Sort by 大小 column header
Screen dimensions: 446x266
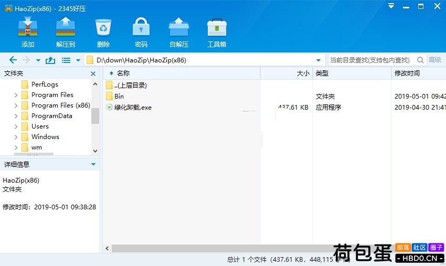286,73
